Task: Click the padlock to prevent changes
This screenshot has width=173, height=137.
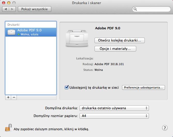Action: tap(9, 127)
